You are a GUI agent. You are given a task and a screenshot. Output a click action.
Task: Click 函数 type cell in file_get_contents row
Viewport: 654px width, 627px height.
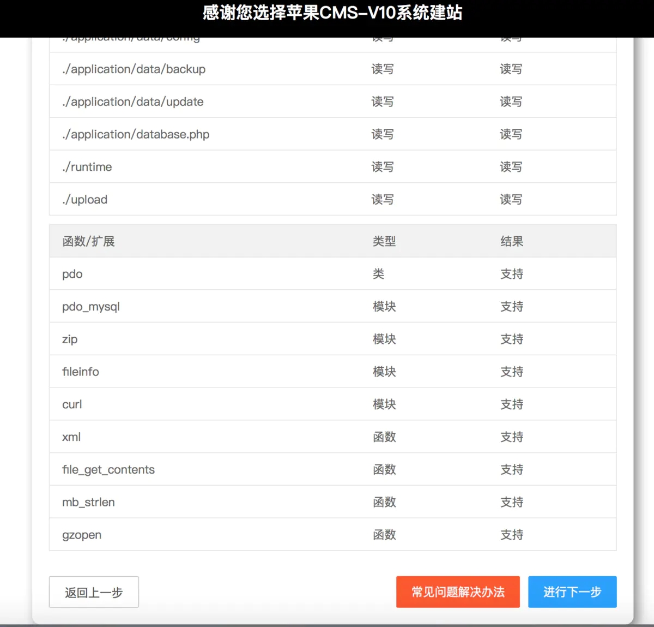point(384,470)
